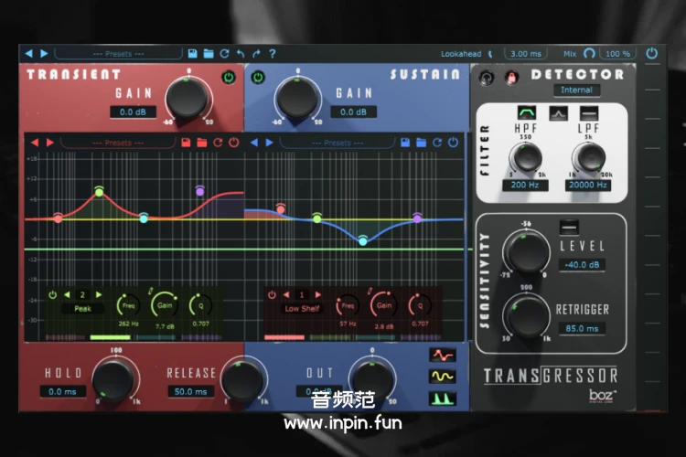The width and height of the screenshot is (686, 457).
Task: Edit Sustain Gain 0.0 dB field
Action: coord(353,112)
